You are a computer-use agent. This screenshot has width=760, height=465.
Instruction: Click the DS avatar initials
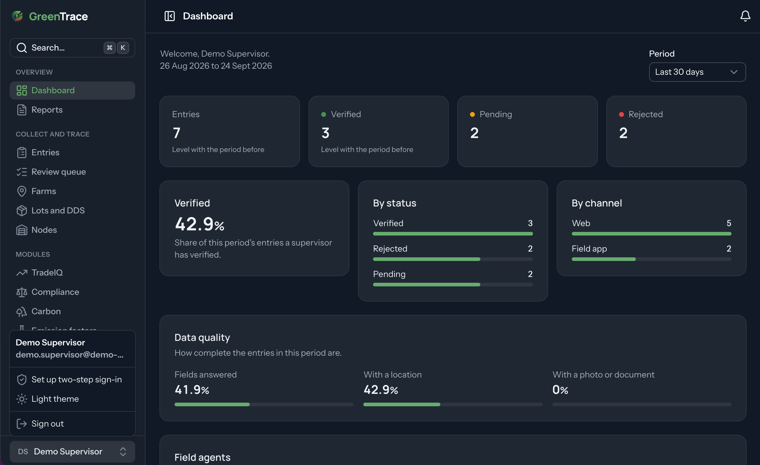(23, 452)
